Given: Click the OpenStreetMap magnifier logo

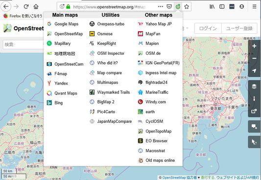Looking at the screenshot, I should click(x=7, y=28).
